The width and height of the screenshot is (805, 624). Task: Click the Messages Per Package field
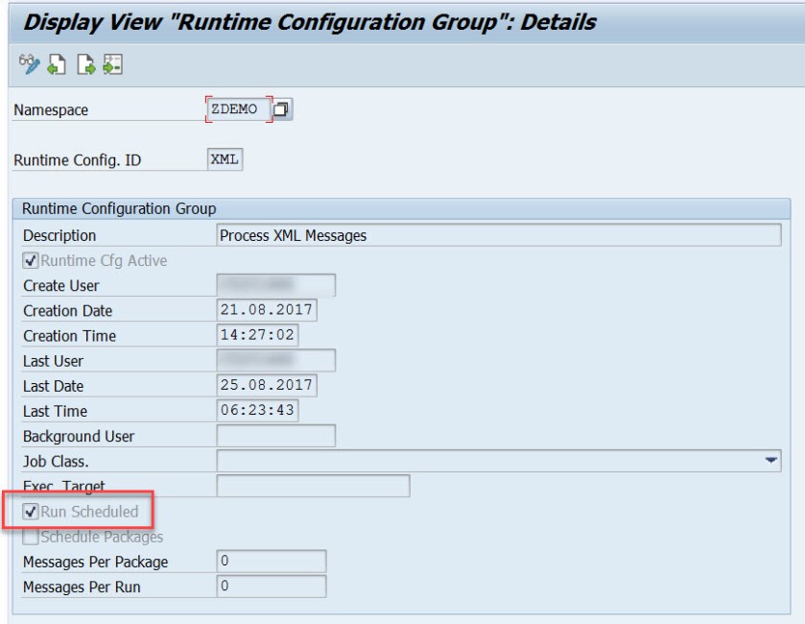(x=272, y=562)
